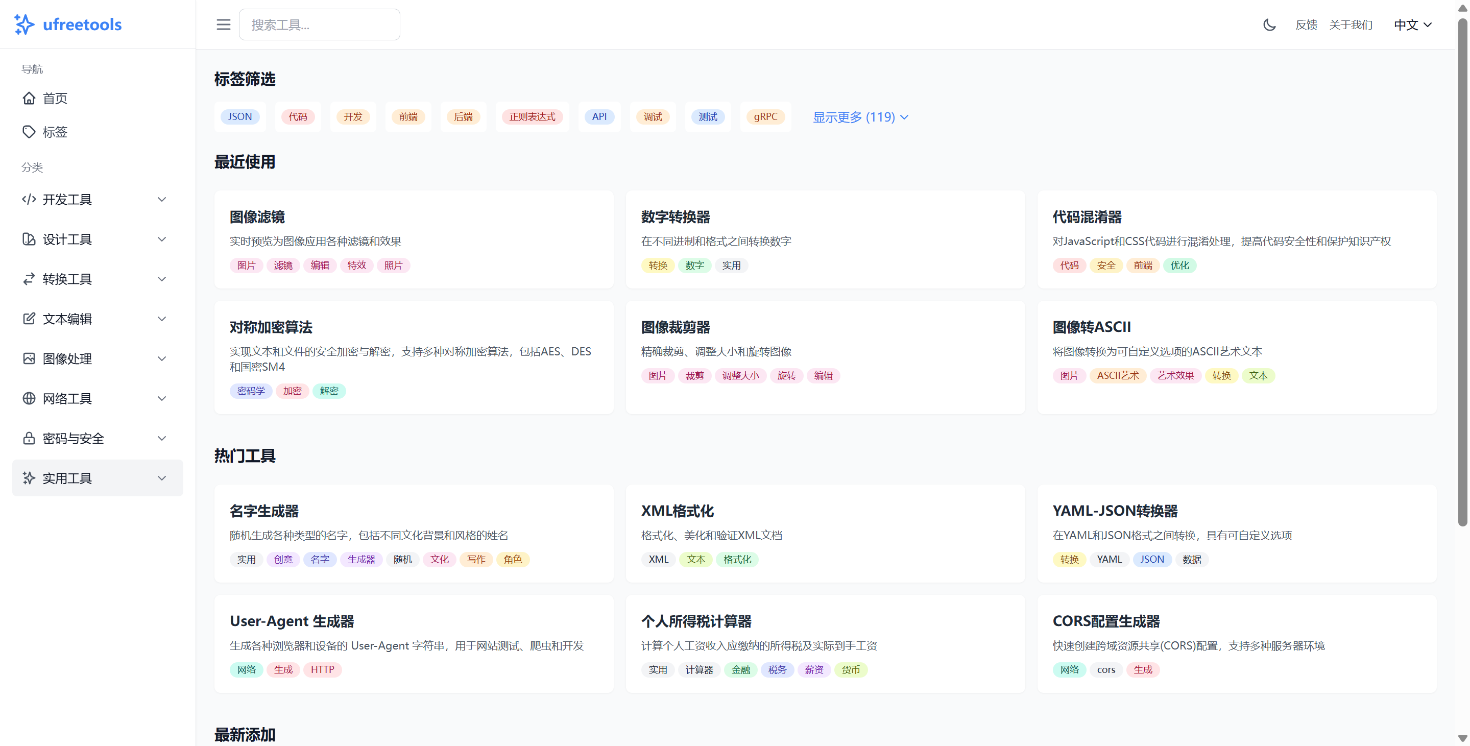Image resolution: width=1470 pixels, height=746 pixels.
Task: Click the code icon for 开发工具
Action: coord(29,199)
